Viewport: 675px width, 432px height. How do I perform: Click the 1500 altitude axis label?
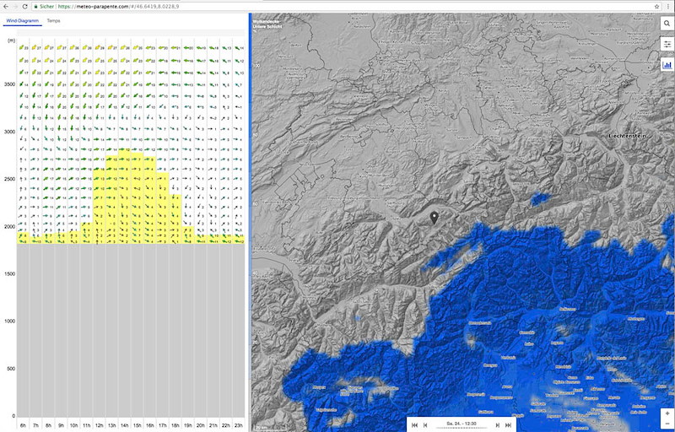pyautogui.click(x=9, y=273)
